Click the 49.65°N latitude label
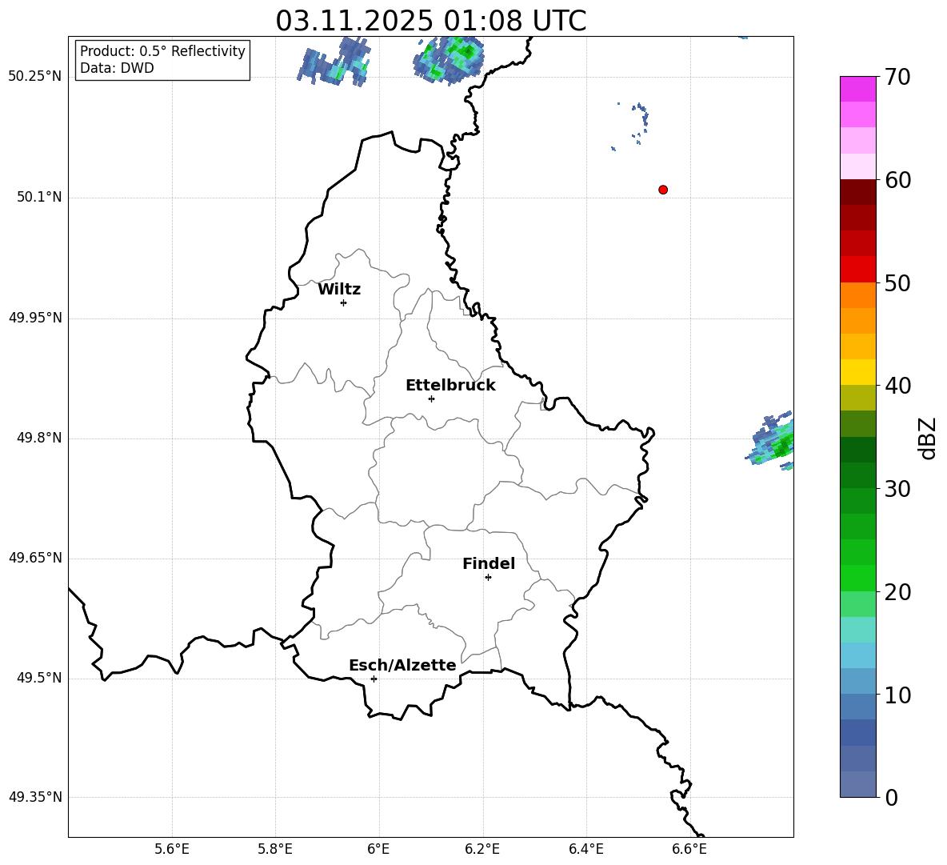947x865 pixels. tap(35, 558)
